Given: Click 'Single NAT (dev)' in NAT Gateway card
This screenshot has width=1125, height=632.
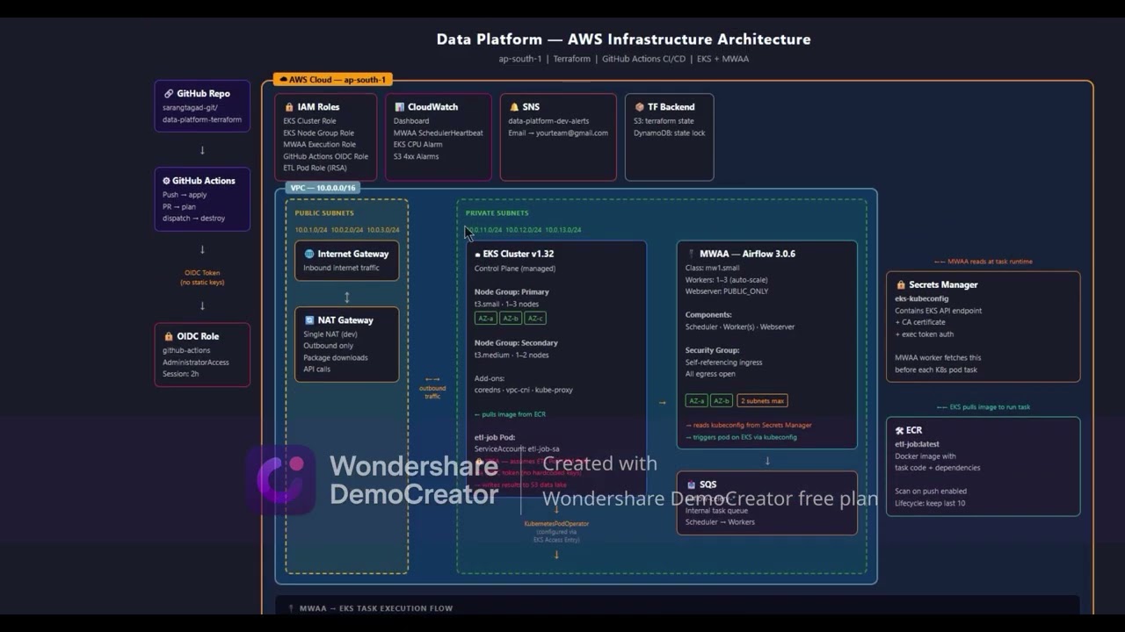Looking at the screenshot, I should (x=330, y=334).
